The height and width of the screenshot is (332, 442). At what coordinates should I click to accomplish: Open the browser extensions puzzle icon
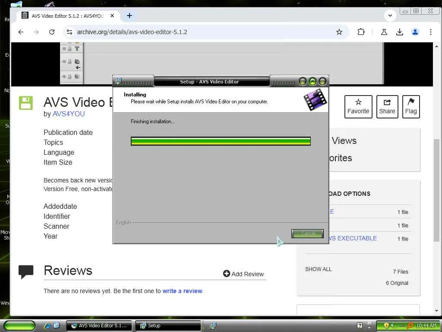(x=361, y=32)
